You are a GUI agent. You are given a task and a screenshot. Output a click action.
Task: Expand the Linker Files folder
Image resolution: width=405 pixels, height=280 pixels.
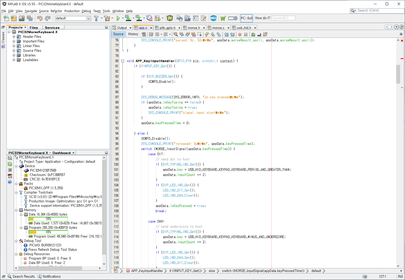pos(14,46)
